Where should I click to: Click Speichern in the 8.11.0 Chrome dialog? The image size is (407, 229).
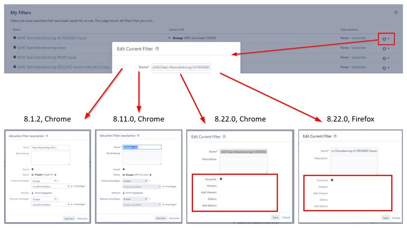tap(161, 218)
